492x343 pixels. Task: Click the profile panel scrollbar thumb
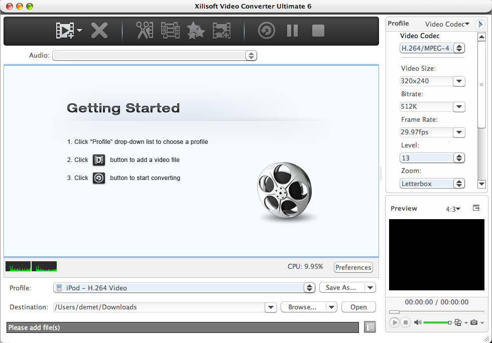pyautogui.click(x=481, y=85)
